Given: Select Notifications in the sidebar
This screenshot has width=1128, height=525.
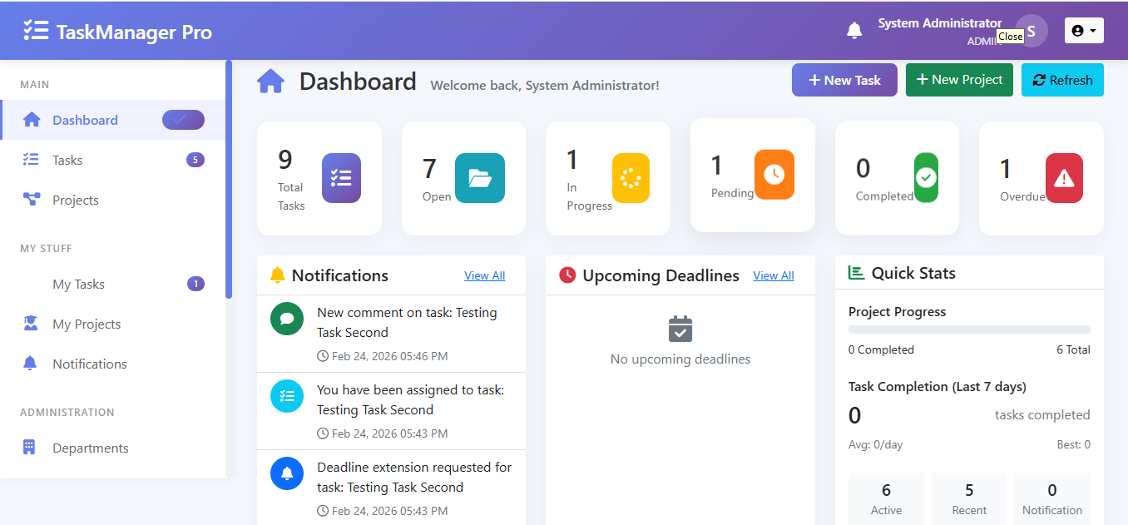Looking at the screenshot, I should pyautogui.click(x=90, y=364).
